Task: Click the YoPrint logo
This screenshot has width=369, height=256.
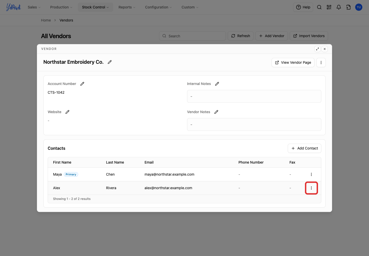Action: coord(13,7)
